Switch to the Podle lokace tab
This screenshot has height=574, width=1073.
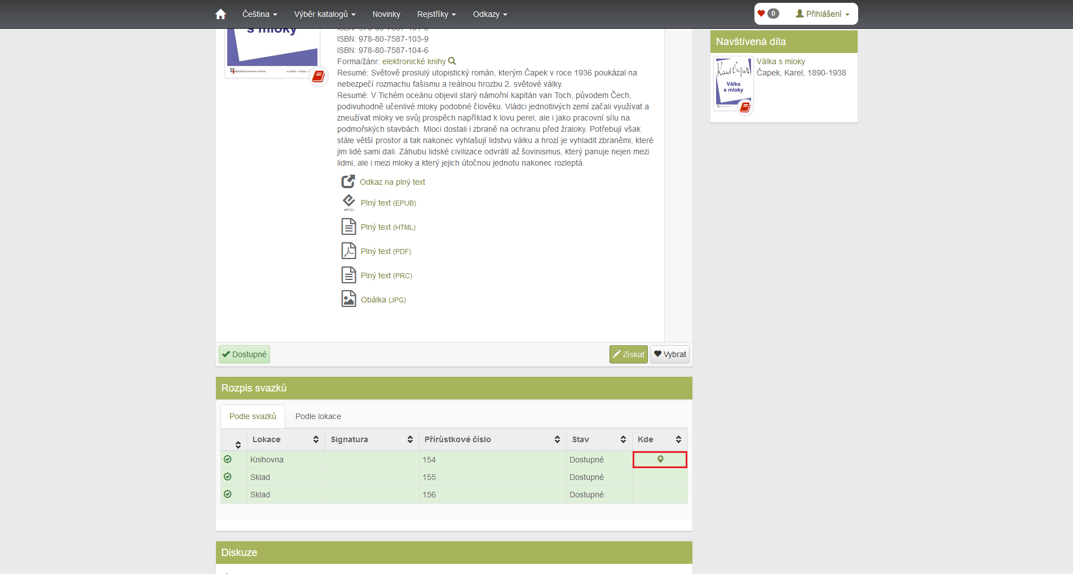[318, 416]
